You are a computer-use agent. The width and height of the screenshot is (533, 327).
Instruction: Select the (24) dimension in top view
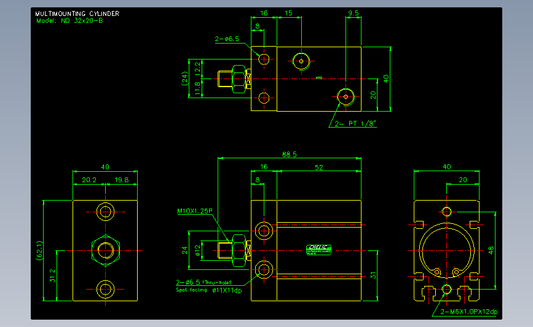pos(184,79)
